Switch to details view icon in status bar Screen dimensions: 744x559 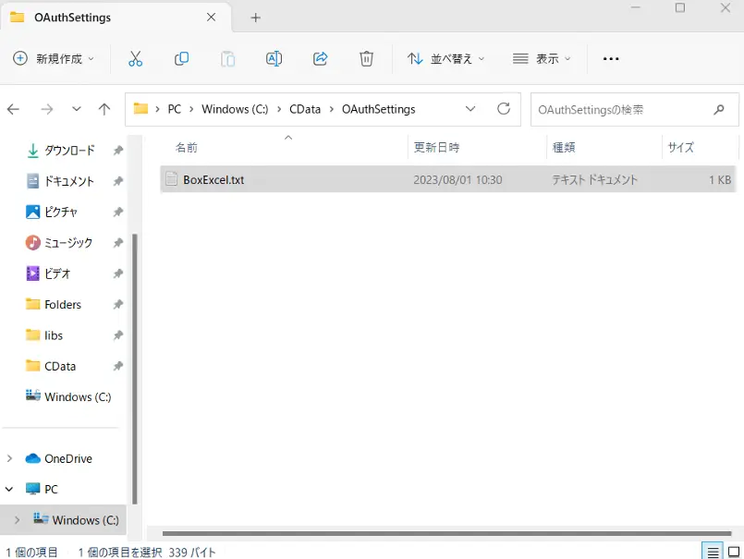coord(713,552)
